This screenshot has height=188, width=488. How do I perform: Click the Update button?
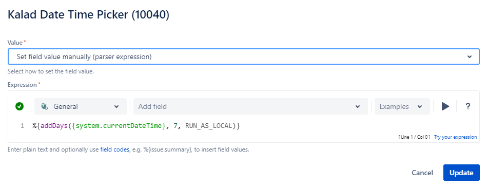(461, 173)
